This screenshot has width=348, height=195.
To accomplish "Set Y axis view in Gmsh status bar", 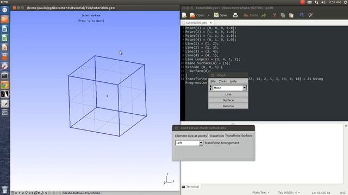I will 20,193.
